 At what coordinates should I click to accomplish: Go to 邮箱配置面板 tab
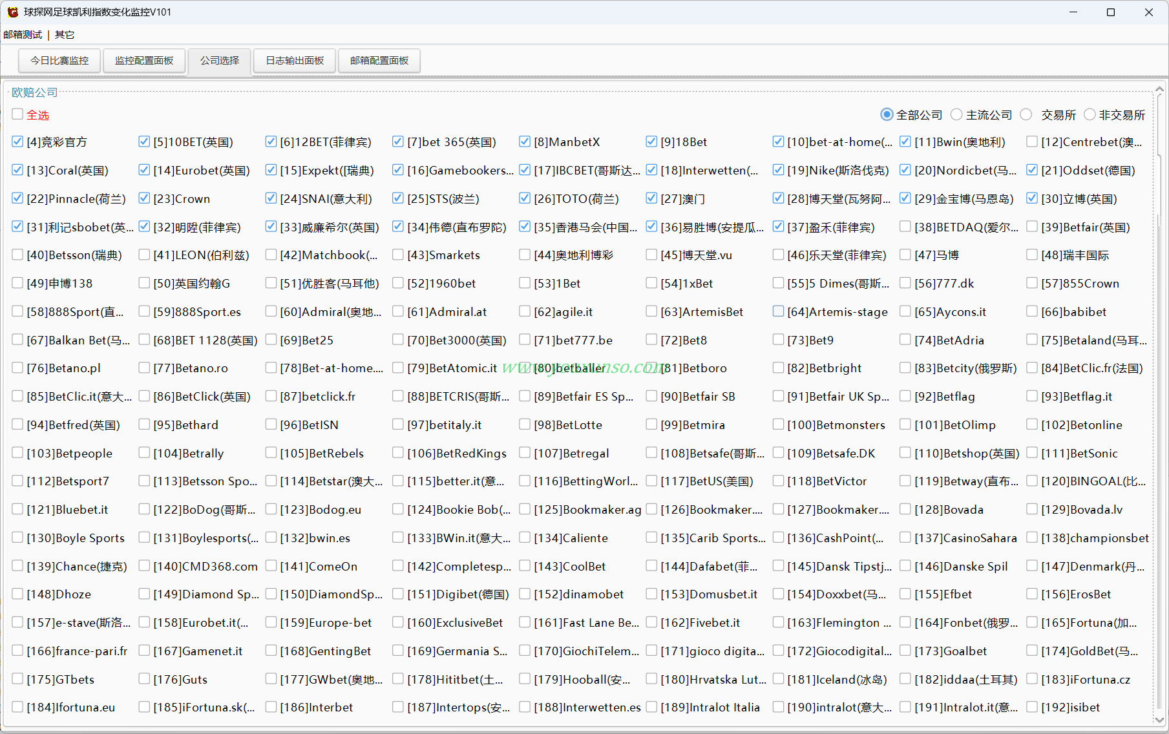[x=379, y=61]
